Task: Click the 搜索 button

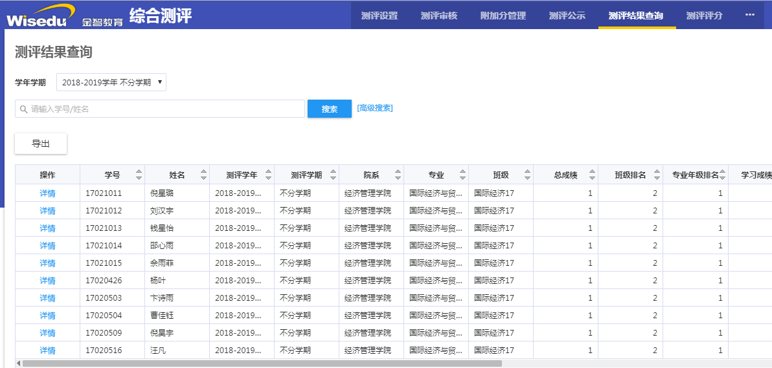Action: click(x=330, y=109)
